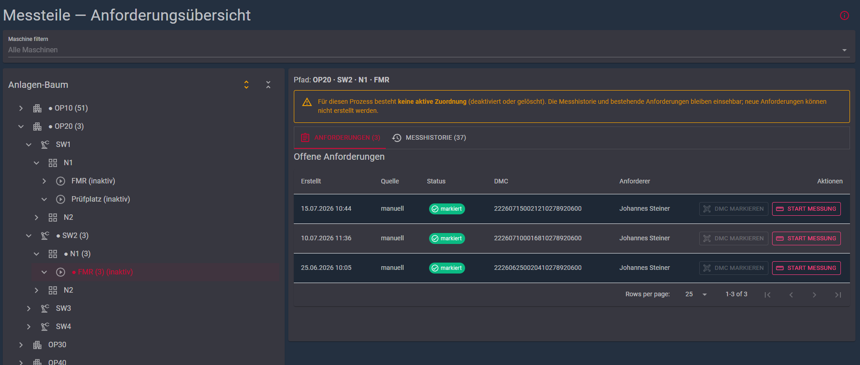Click DMC Markieren in 10.07.2026 row
860x365 pixels.
tap(734, 238)
